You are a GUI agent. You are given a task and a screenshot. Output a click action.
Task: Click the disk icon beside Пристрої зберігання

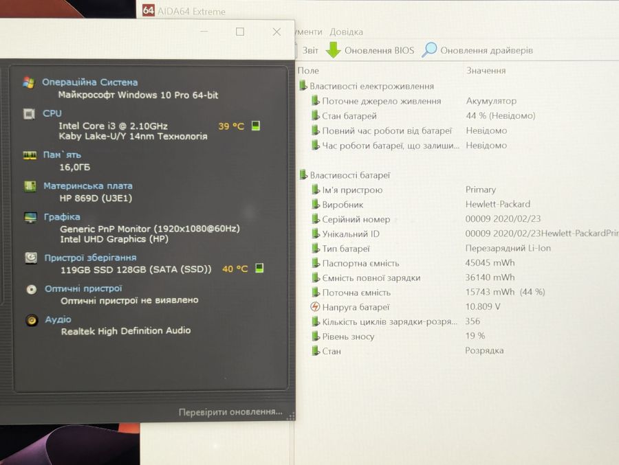click(x=31, y=258)
